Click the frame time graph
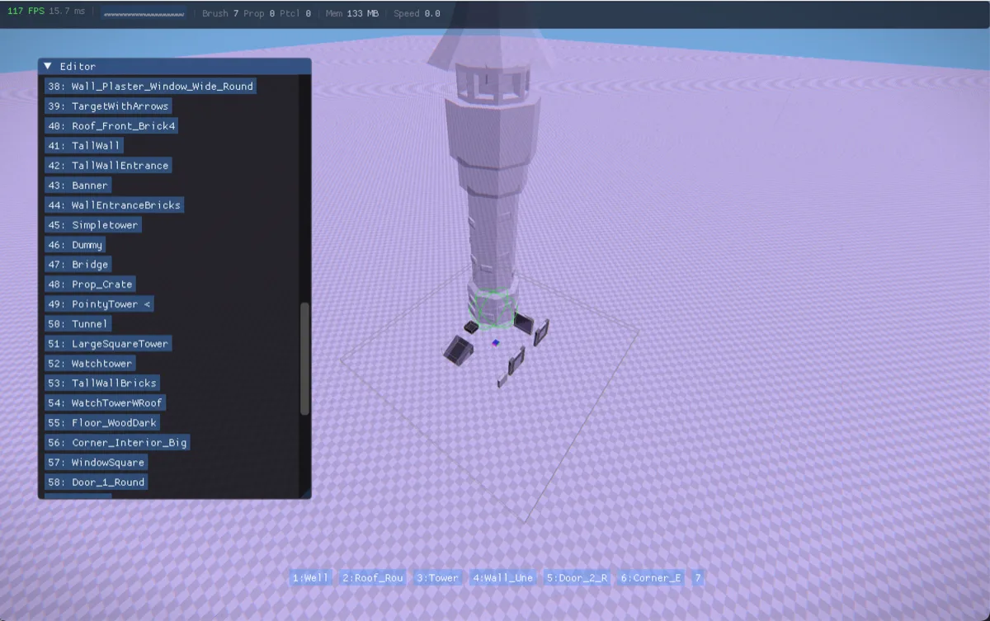This screenshot has width=990, height=621. click(x=144, y=14)
